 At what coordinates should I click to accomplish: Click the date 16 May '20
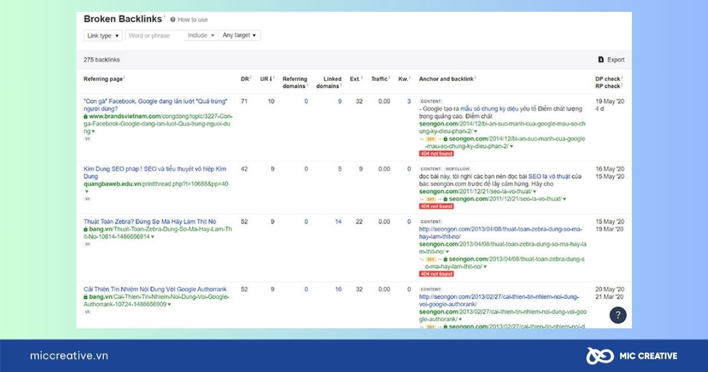tap(609, 169)
